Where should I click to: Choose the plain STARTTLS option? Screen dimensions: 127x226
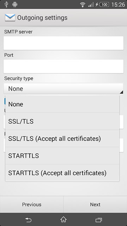click(62, 156)
